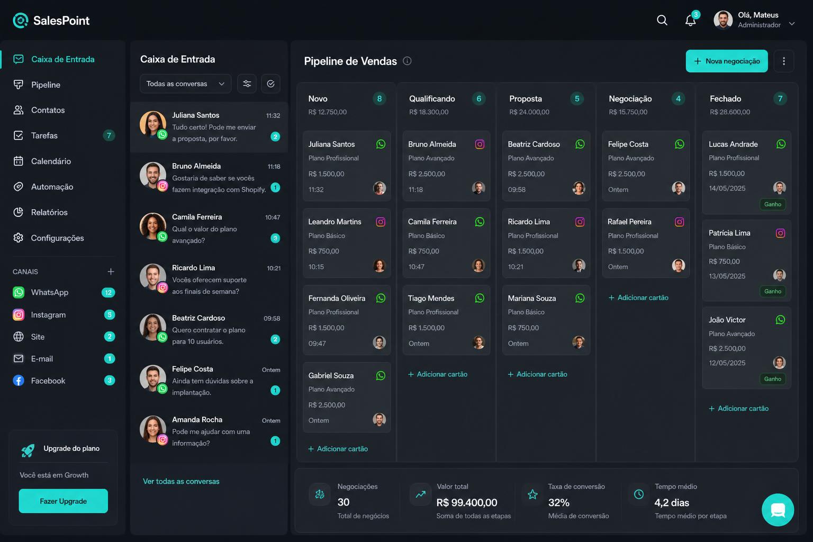Open the floating chat support bubble
The width and height of the screenshot is (813, 542).
778,510
